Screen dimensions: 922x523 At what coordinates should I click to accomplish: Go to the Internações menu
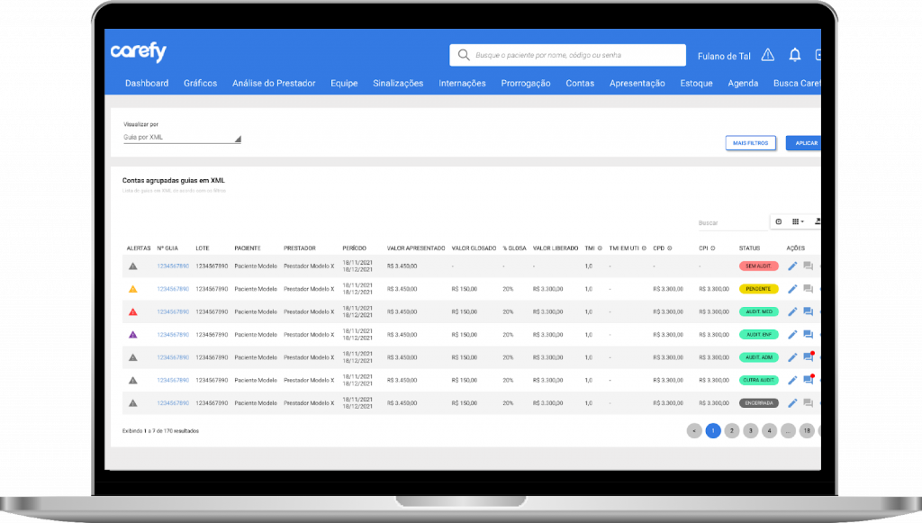(x=462, y=84)
